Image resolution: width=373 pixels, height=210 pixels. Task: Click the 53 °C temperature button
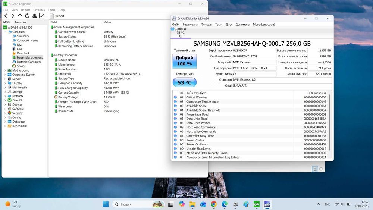(185, 82)
